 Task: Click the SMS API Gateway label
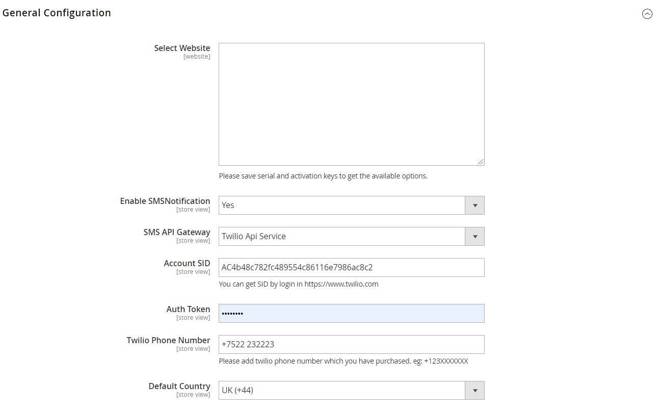[x=177, y=232]
